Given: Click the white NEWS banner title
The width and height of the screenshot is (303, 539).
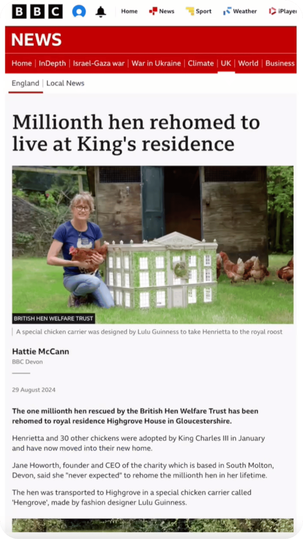Looking at the screenshot, I should click(x=36, y=40).
